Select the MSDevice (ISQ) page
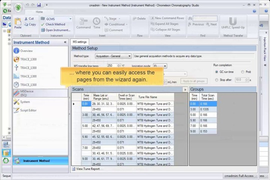 coord(40,93)
